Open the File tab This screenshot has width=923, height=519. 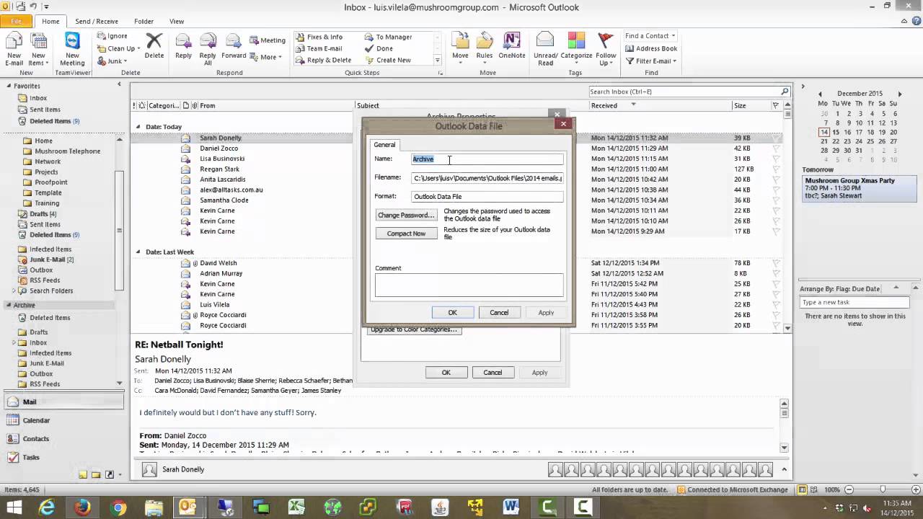pyautogui.click(x=16, y=21)
